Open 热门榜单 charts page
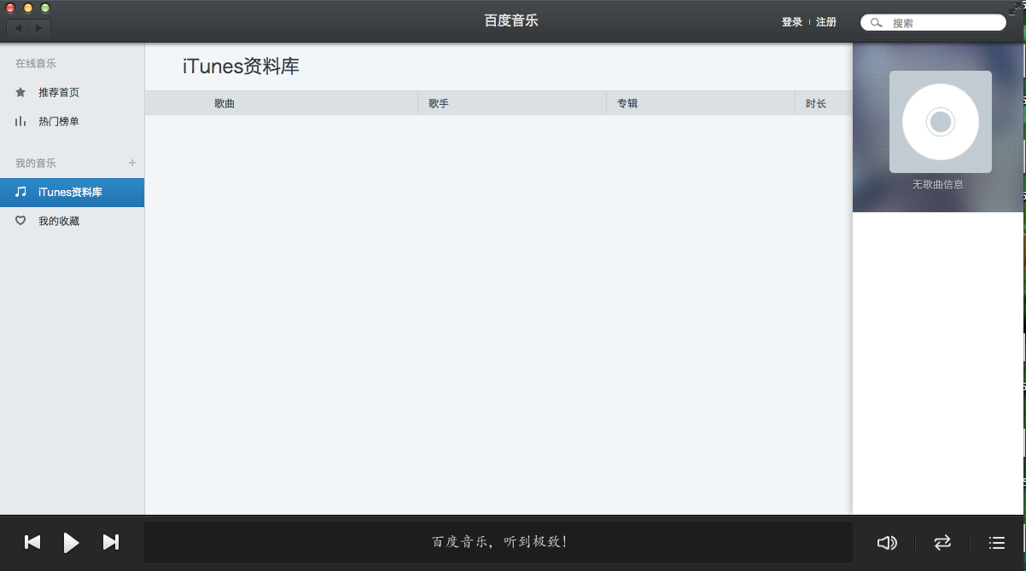Screen dimensions: 1026x571 [x=58, y=121]
